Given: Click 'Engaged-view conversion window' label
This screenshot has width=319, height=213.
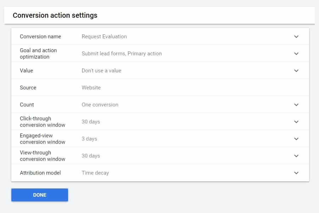Looking at the screenshot, I should [x=43, y=139].
